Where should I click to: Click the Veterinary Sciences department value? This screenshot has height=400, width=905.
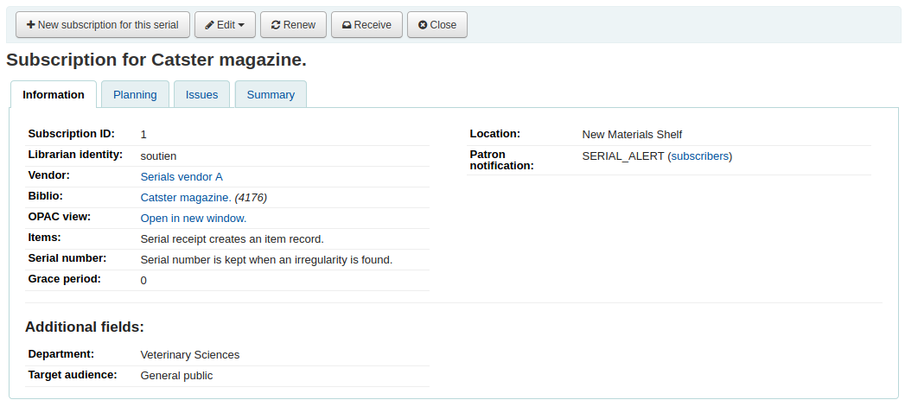190,354
